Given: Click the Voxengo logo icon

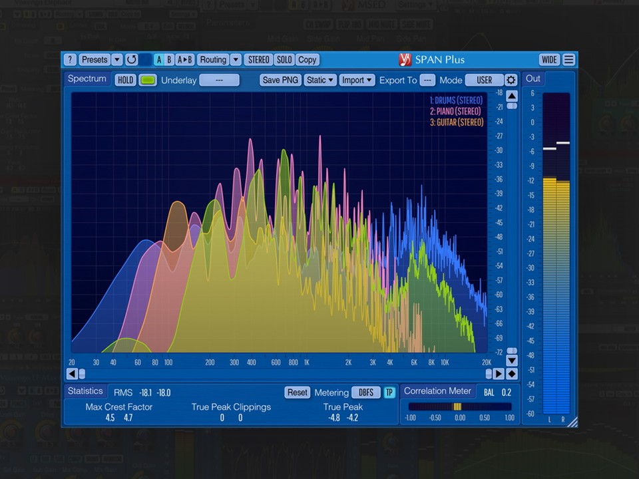Looking at the screenshot, I should [405, 60].
